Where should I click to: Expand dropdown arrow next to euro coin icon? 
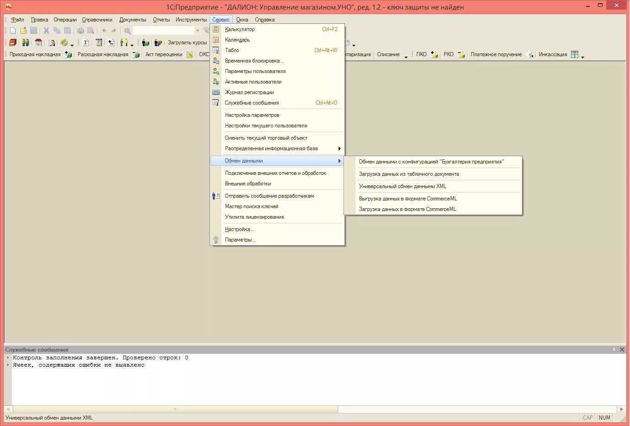point(72,45)
